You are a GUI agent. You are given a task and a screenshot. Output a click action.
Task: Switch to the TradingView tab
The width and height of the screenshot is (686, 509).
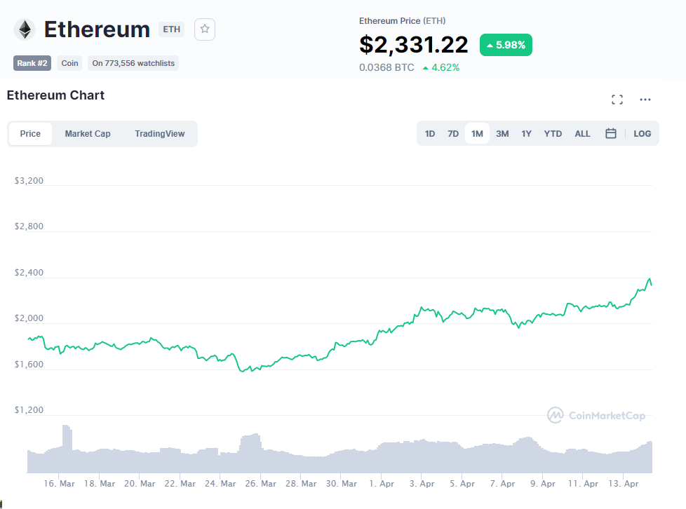[x=160, y=134]
